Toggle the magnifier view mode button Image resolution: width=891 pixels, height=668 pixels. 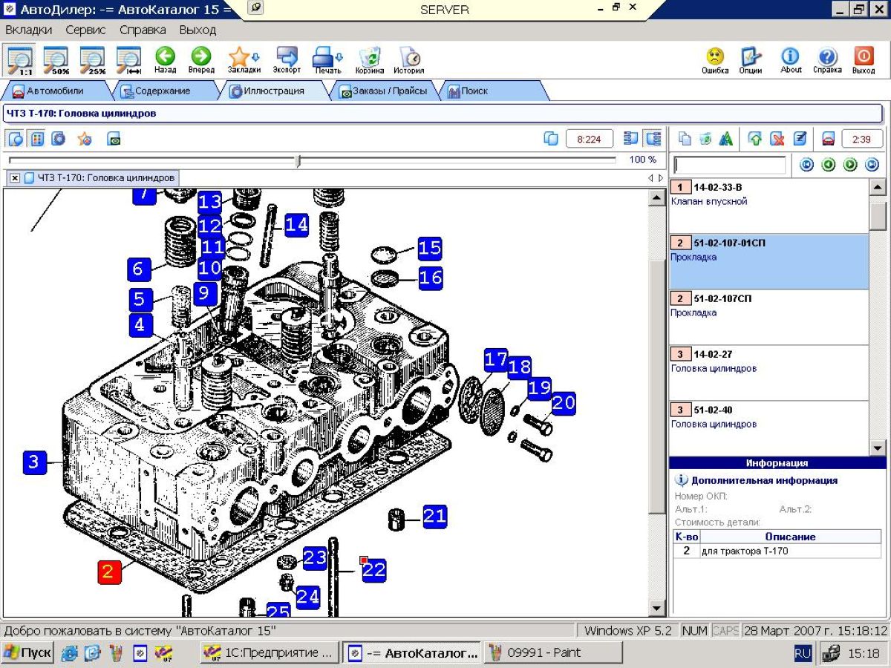[16, 139]
